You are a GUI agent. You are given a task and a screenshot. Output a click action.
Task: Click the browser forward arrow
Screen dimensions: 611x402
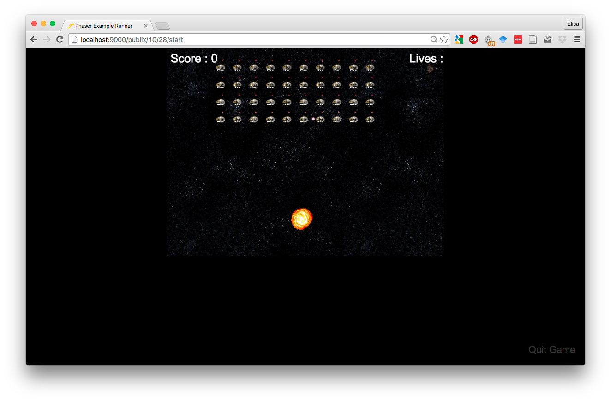coord(47,40)
